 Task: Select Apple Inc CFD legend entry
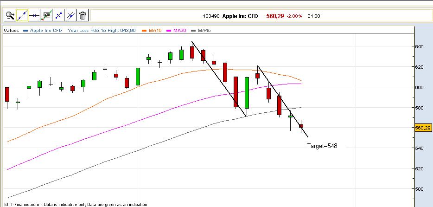[x=46, y=31]
